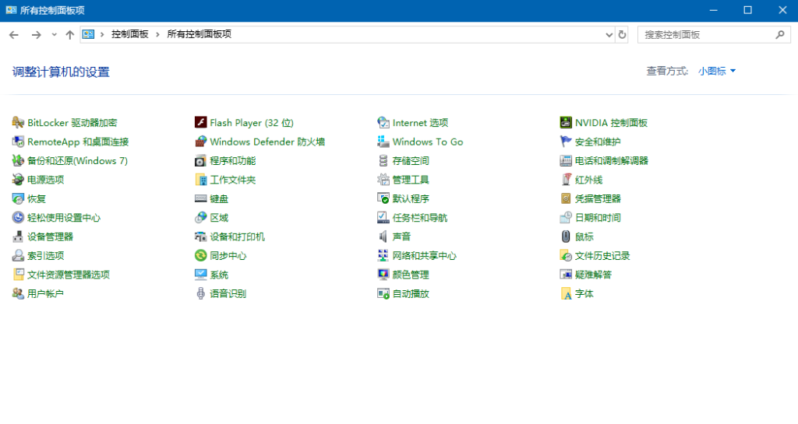Click the Back navigation arrow
The height and width of the screenshot is (424, 798).
pos(14,34)
